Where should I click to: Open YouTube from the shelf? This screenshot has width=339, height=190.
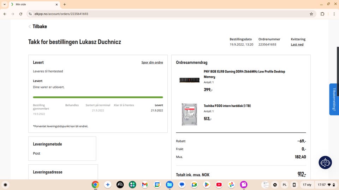219,185
